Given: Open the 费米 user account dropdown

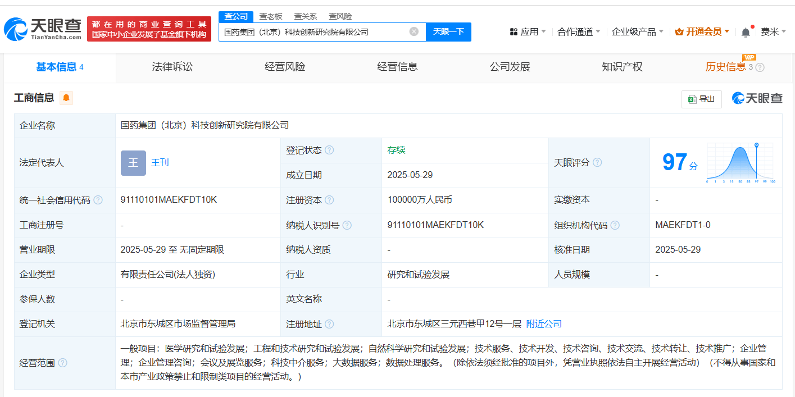Looking at the screenshot, I should pos(773,32).
